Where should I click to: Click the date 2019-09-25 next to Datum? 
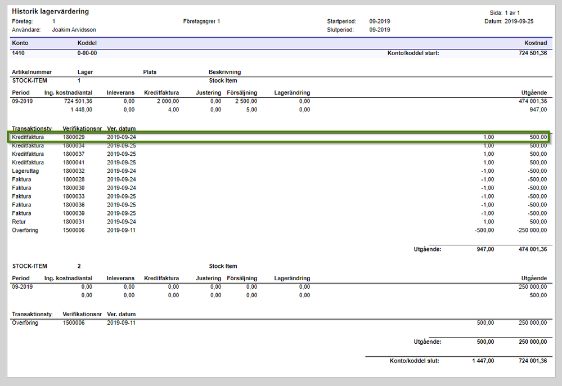pos(519,21)
